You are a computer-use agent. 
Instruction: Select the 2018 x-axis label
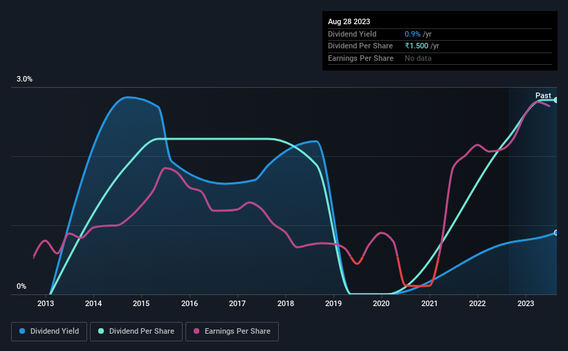(286, 303)
